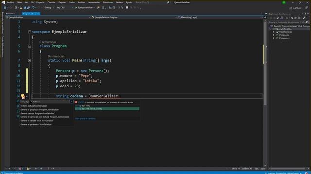The height and width of the screenshot is (174, 311).
Task: Click the green account badge in title bar
Action: click(x=284, y=2)
